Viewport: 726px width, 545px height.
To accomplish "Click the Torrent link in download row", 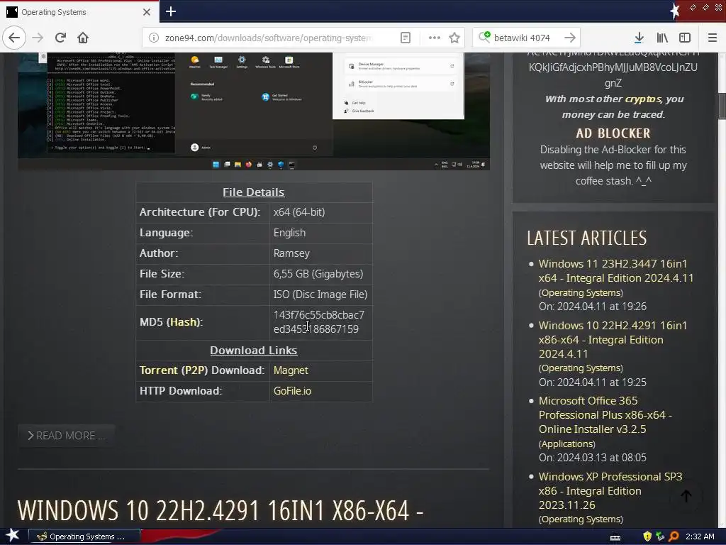I will 158,370.
